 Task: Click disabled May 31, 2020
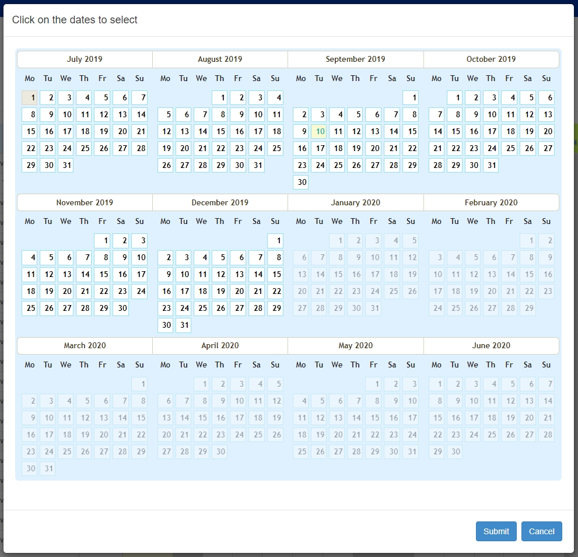pyautogui.click(x=411, y=451)
